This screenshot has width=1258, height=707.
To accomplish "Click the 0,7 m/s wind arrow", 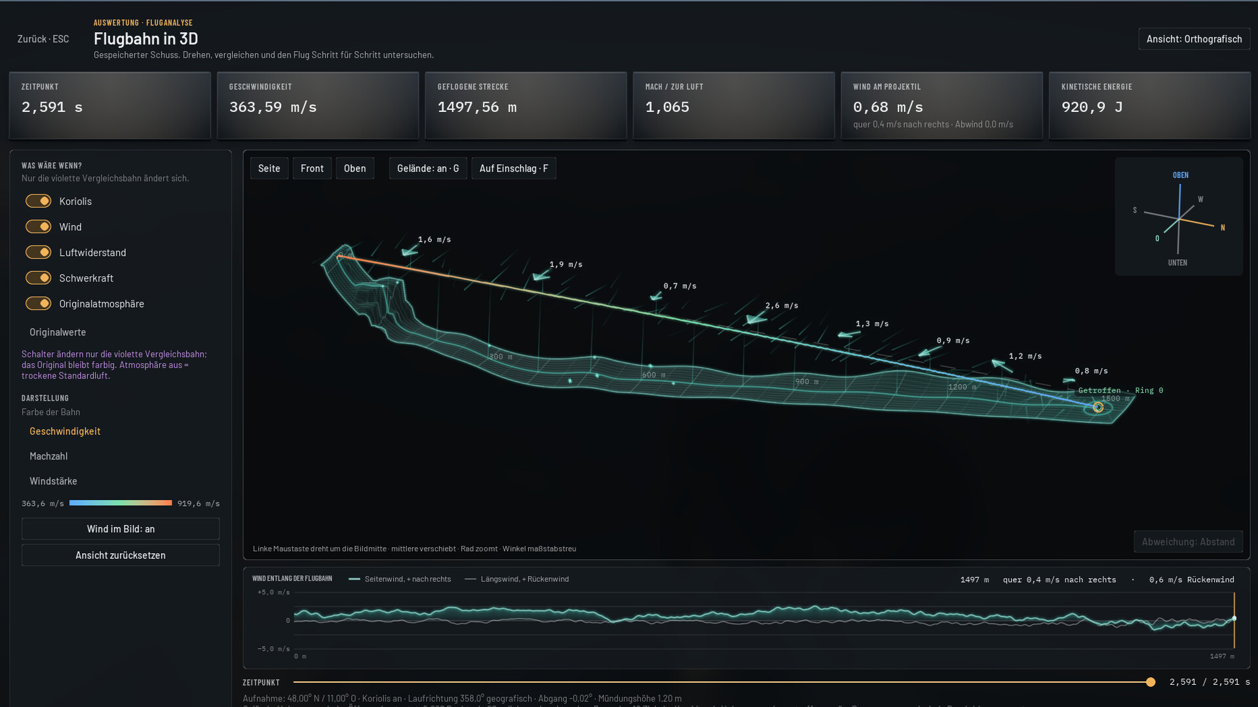I will click(656, 297).
